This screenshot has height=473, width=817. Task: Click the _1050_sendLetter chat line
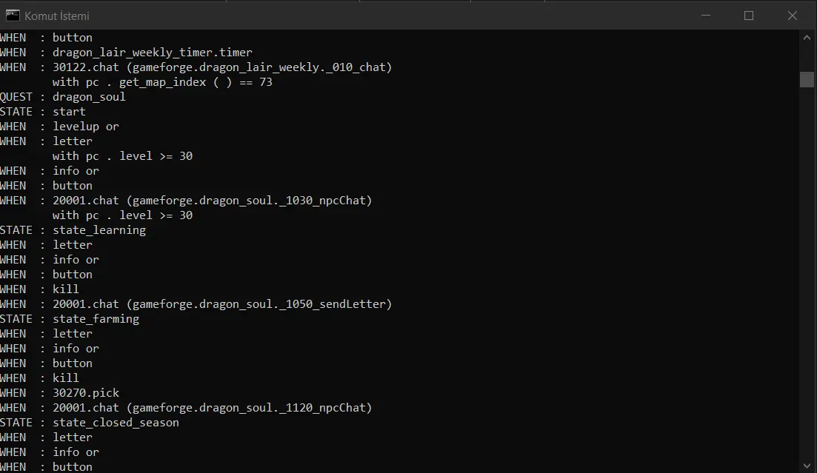click(222, 304)
